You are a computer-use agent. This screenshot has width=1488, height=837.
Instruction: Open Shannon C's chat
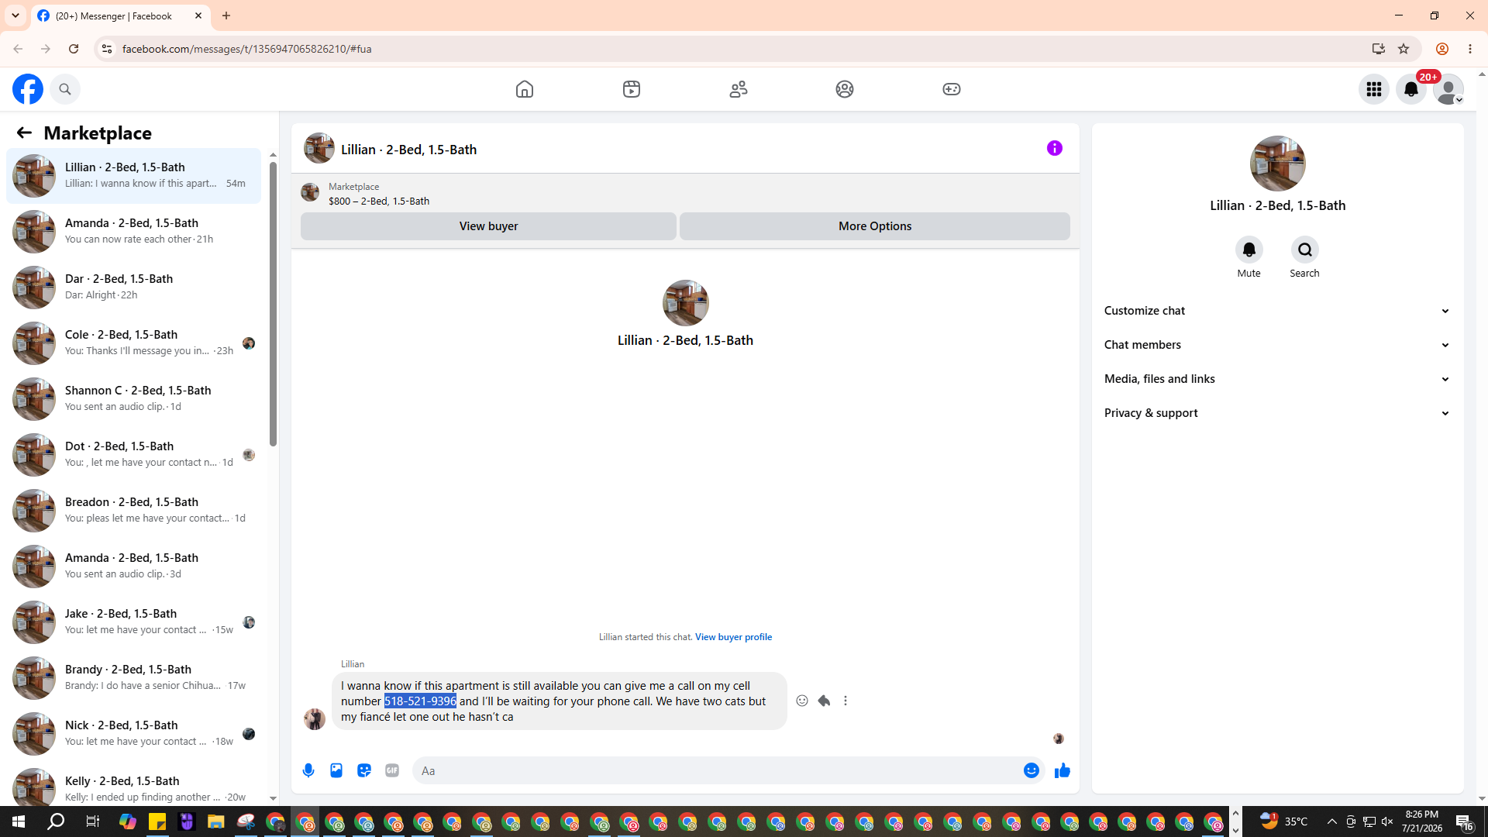(134, 399)
